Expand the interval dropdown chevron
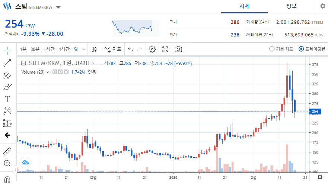Screen dimensions: 328x184 click(84, 49)
